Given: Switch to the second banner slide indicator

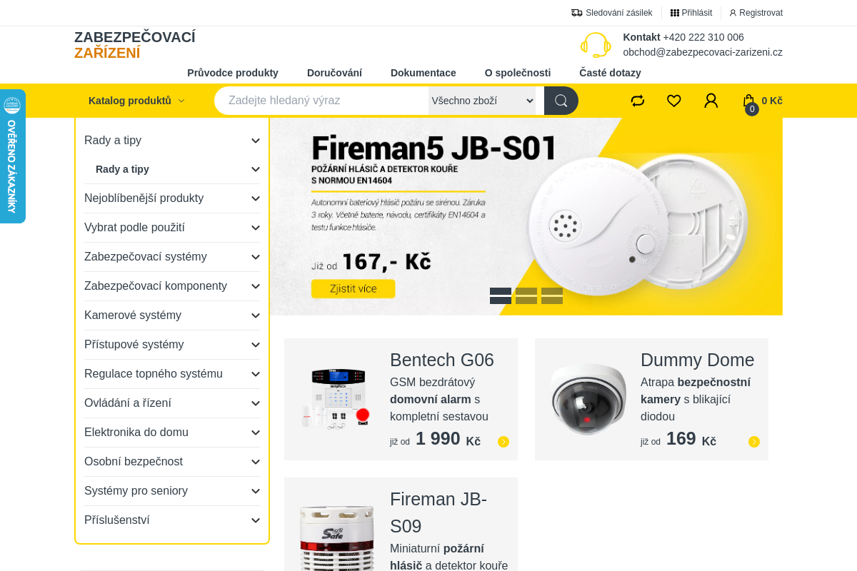Looking at the screenshot, I should click(x=526, y=295).
